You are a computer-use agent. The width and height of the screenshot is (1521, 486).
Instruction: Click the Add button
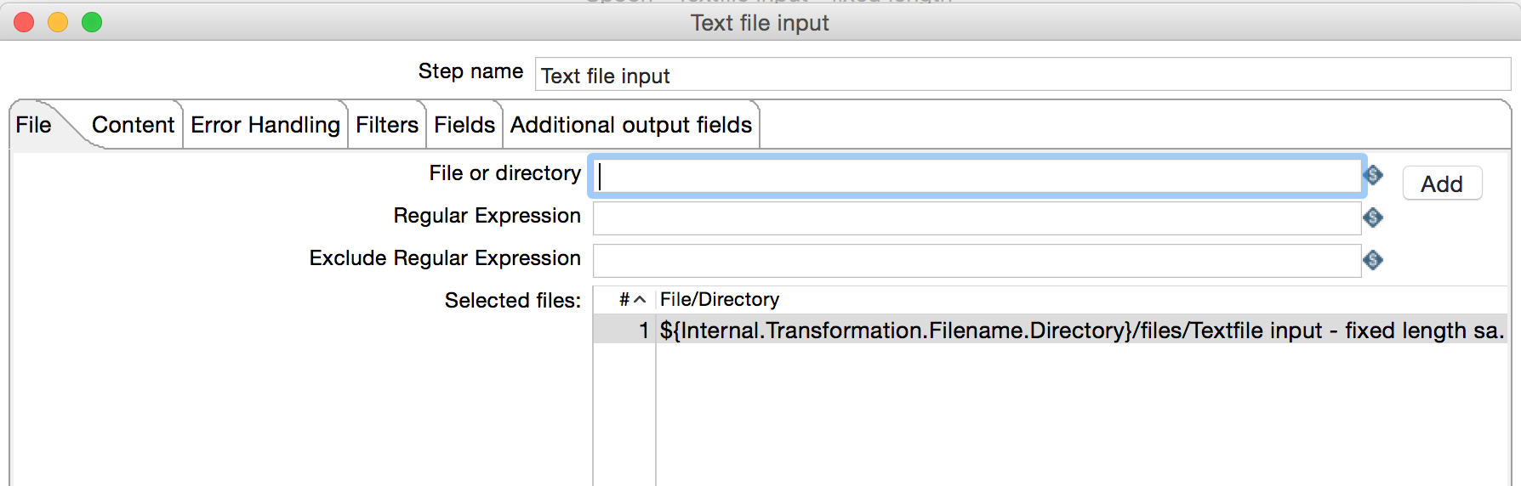1441,184
